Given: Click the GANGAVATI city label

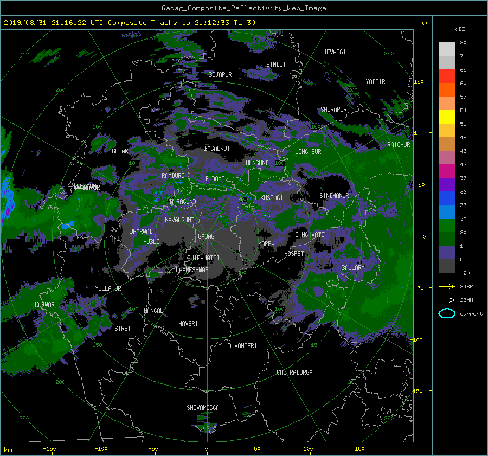Looking at the screenshot, I should click(x=310, y=235).
